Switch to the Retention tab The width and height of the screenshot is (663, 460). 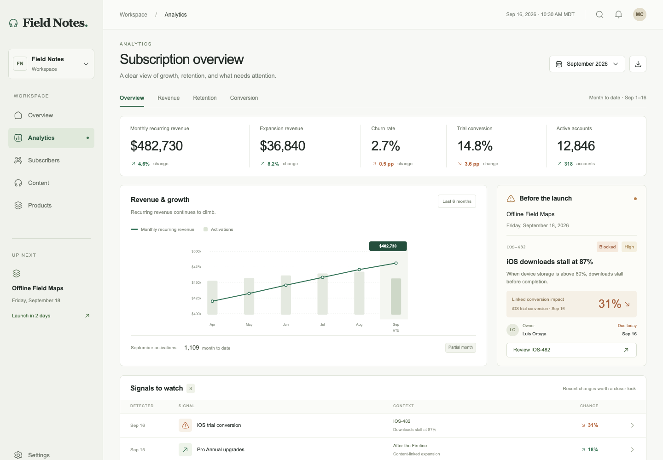(205, 98)
